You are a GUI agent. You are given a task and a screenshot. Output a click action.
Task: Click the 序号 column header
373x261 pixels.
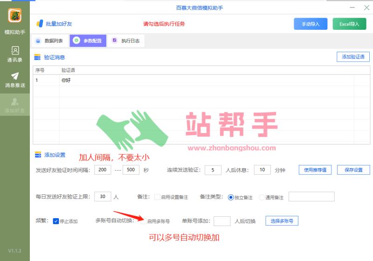[x=40, y=70]
